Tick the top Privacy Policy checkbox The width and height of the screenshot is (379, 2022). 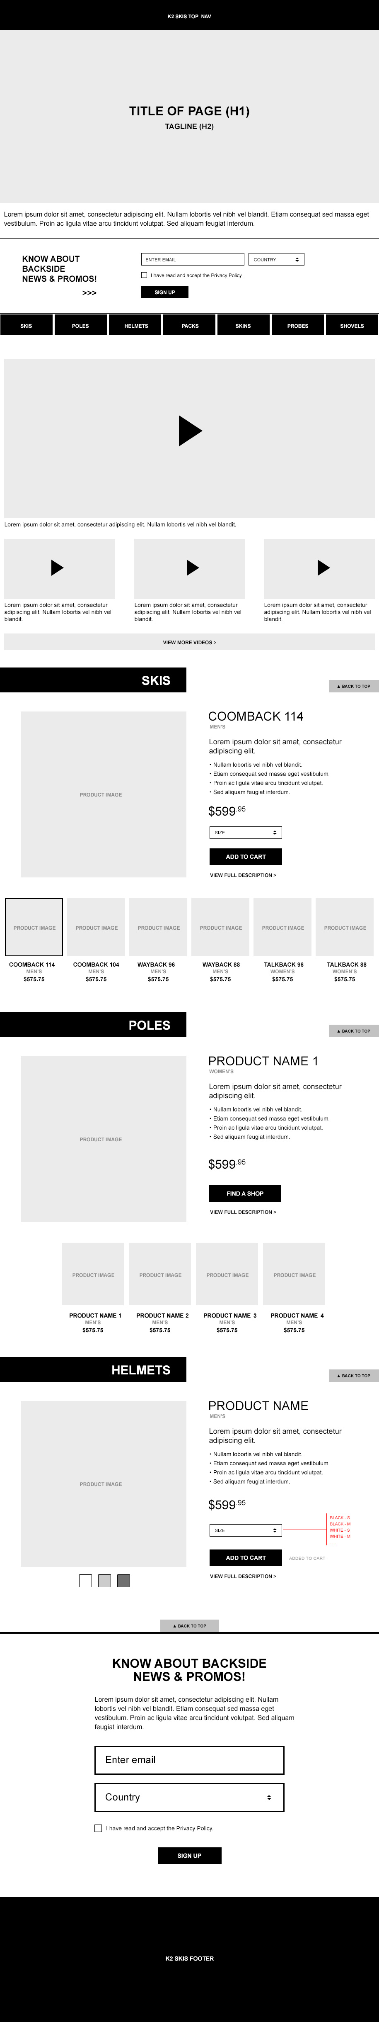(x=144, y=275)
